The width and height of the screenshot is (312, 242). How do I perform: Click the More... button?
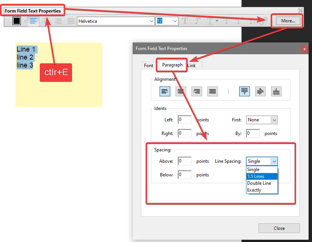288,21
